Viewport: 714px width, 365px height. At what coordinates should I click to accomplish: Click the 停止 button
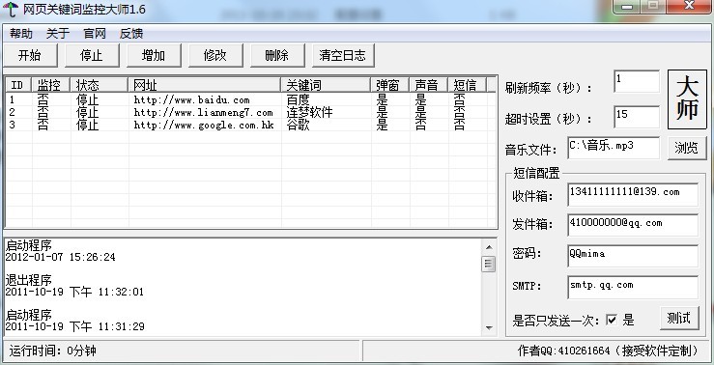coord(92,56)
